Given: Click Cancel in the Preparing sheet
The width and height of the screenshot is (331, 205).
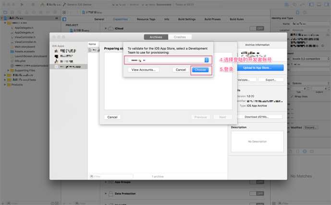Looking at the screenshot, I should tap(112, 117).
